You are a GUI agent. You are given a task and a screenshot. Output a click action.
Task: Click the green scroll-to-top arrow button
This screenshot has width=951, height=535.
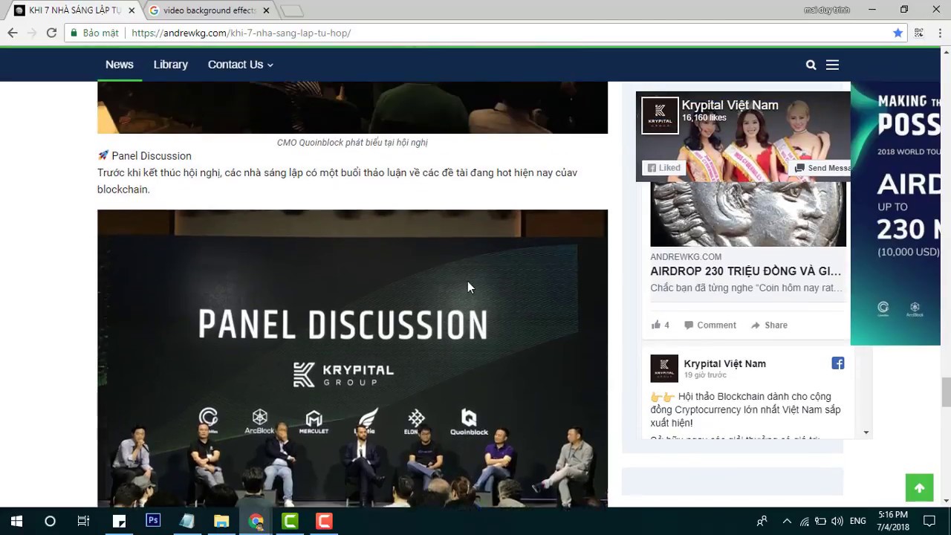tap(919, 487)
